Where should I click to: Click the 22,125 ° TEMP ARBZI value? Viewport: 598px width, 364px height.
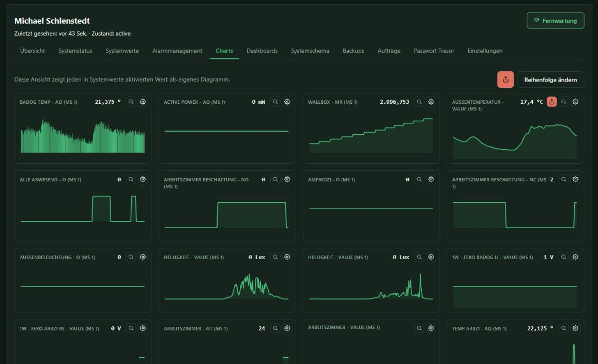(540, 328)
